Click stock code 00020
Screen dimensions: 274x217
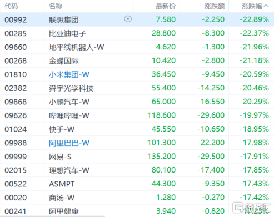(x=16, y=198)
